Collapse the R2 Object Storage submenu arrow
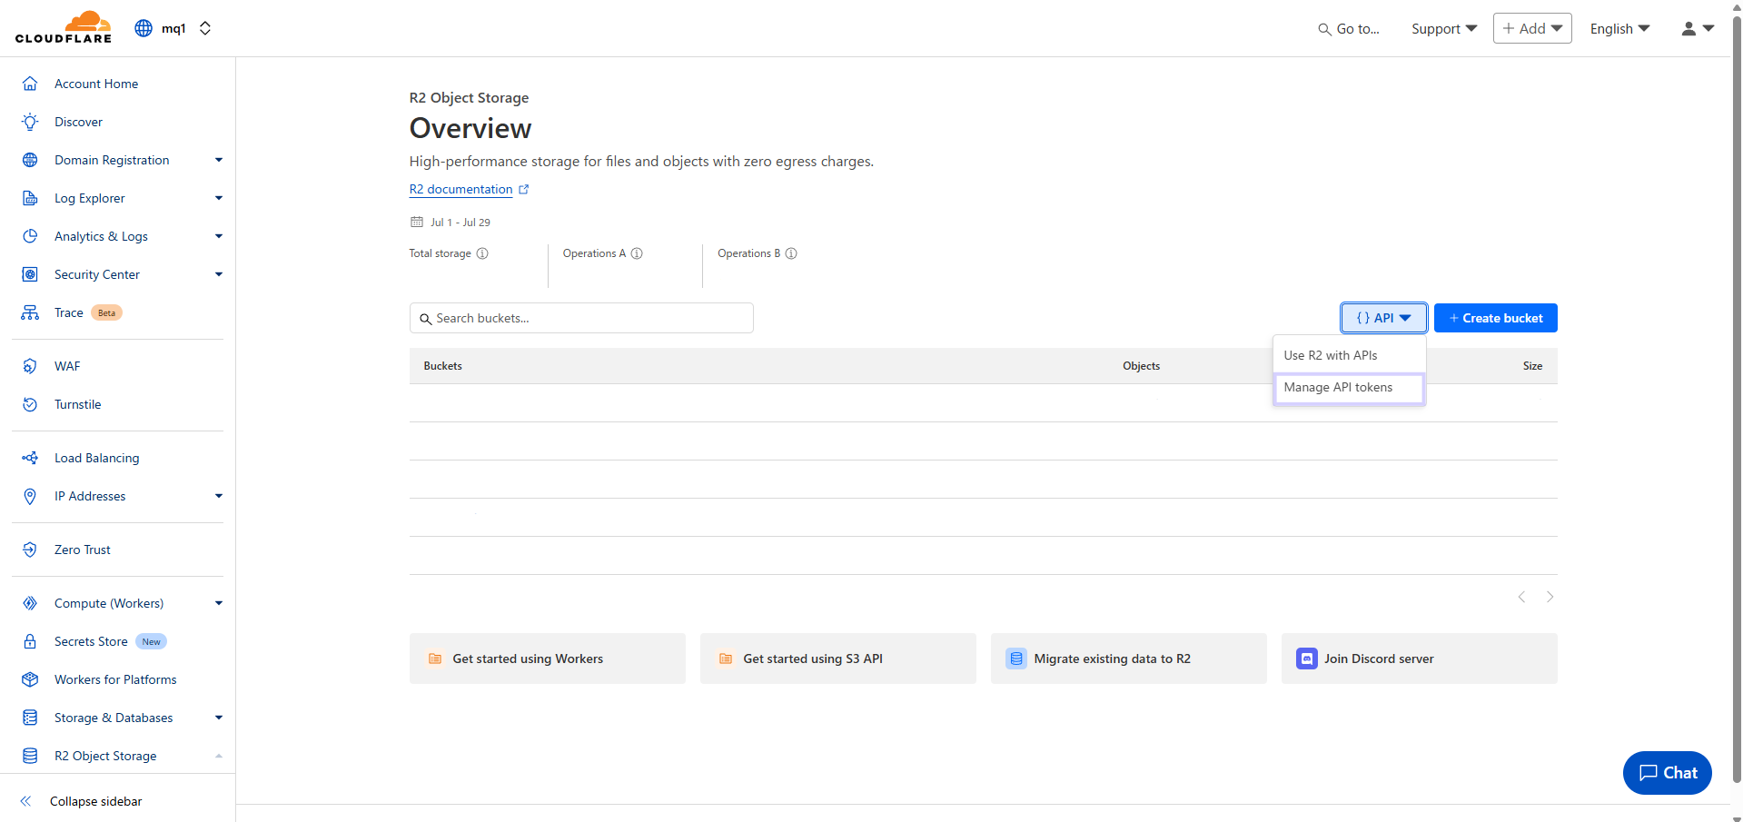 point(219,756)
